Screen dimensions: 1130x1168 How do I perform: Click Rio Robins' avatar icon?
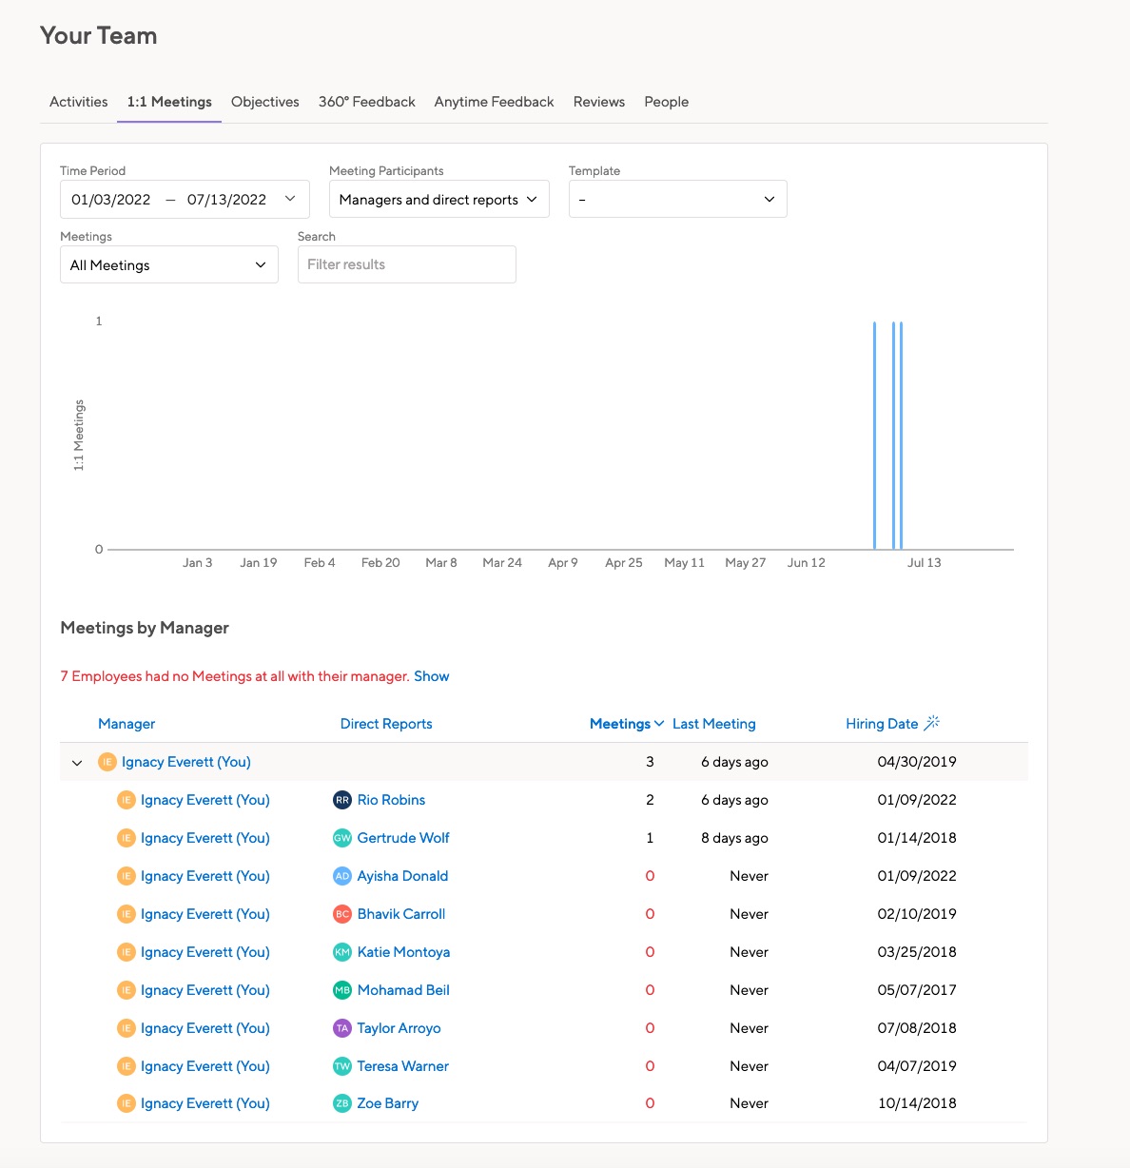point(341,800)
